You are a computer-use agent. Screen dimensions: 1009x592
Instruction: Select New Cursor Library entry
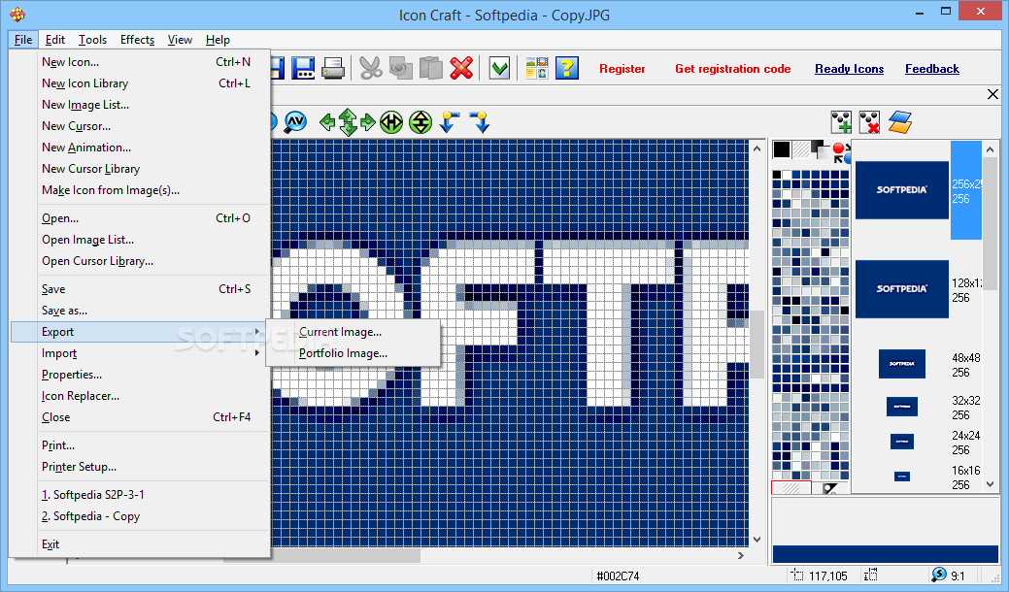139,169
